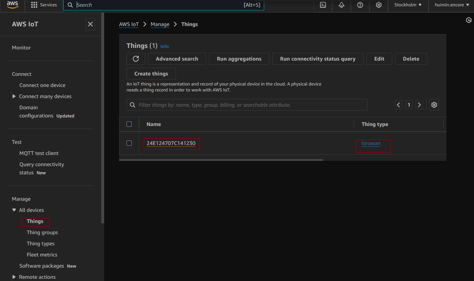Open Monitor in the sidebar

(x=21, y=48)
